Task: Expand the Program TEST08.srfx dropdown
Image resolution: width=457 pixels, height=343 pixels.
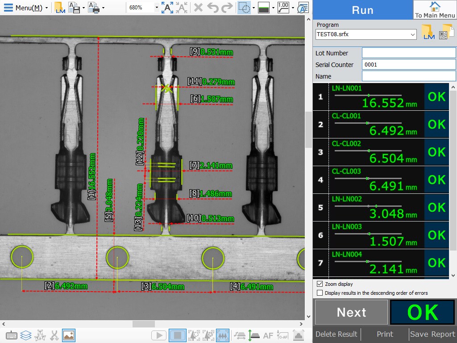Action: point(412,34)
